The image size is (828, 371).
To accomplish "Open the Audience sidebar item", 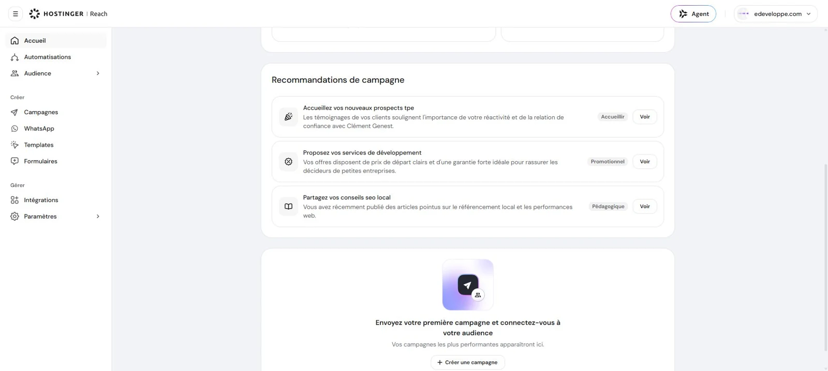I will point(56,73).
